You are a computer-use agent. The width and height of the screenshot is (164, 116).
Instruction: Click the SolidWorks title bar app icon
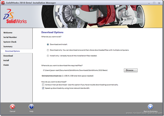point(3,3)
